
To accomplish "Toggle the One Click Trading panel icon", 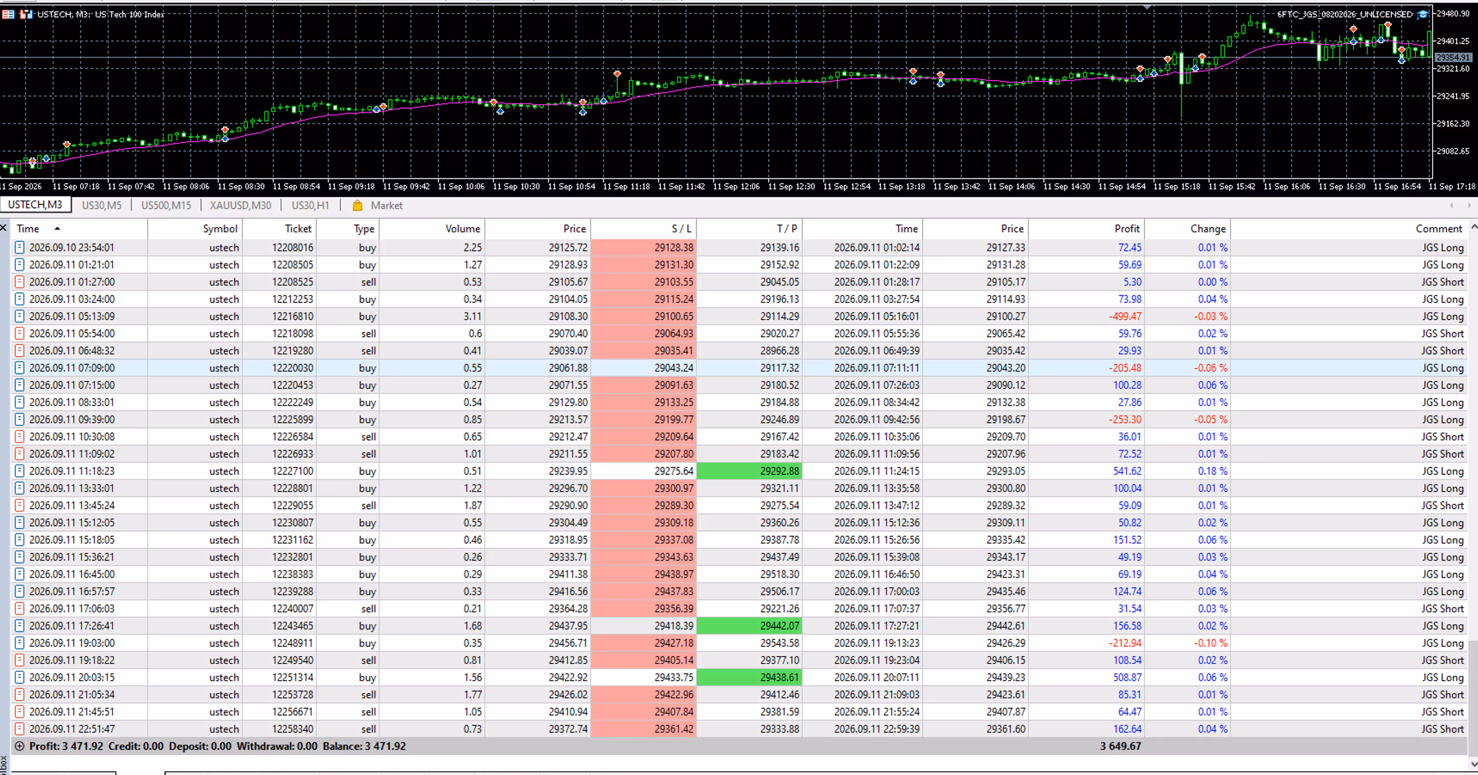I will [26, 14].
